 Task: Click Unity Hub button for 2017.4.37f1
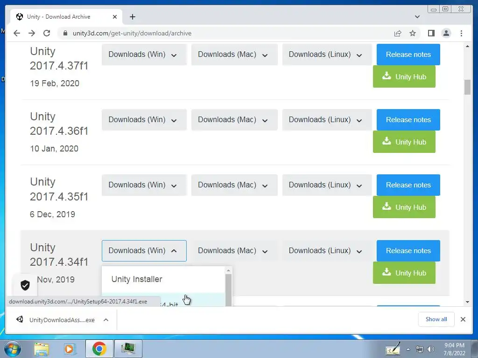(x=404, y=77)
